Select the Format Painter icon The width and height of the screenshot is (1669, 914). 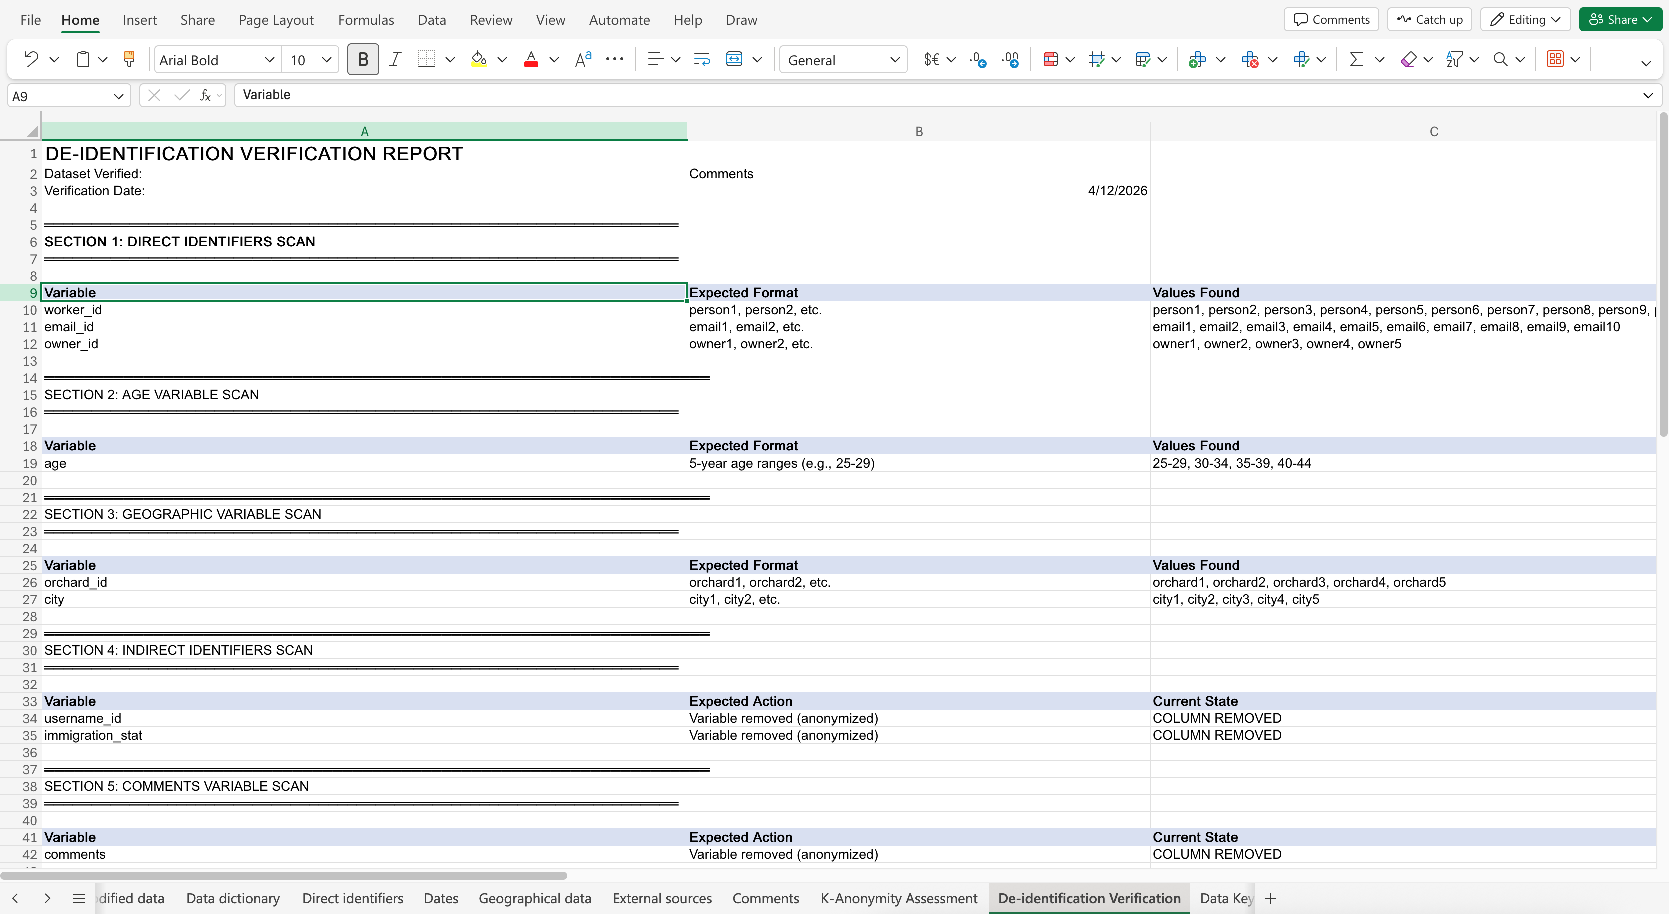click(x=129, y=60)
